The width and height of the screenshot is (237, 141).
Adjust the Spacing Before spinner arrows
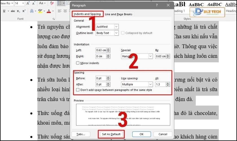tap(108, 78)
